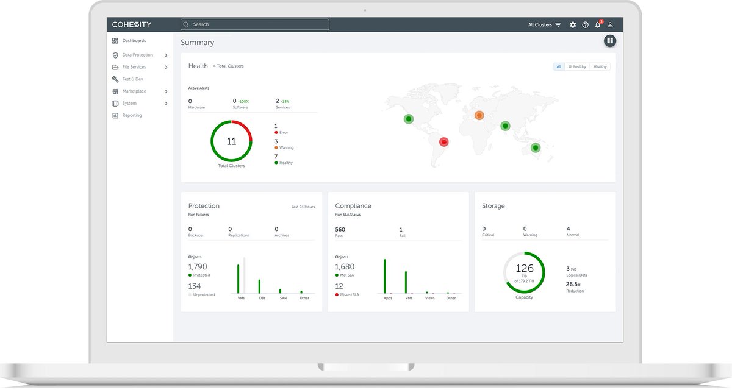Open the All Clusters filter dropdown
The image size is (732, 390).
544,25
